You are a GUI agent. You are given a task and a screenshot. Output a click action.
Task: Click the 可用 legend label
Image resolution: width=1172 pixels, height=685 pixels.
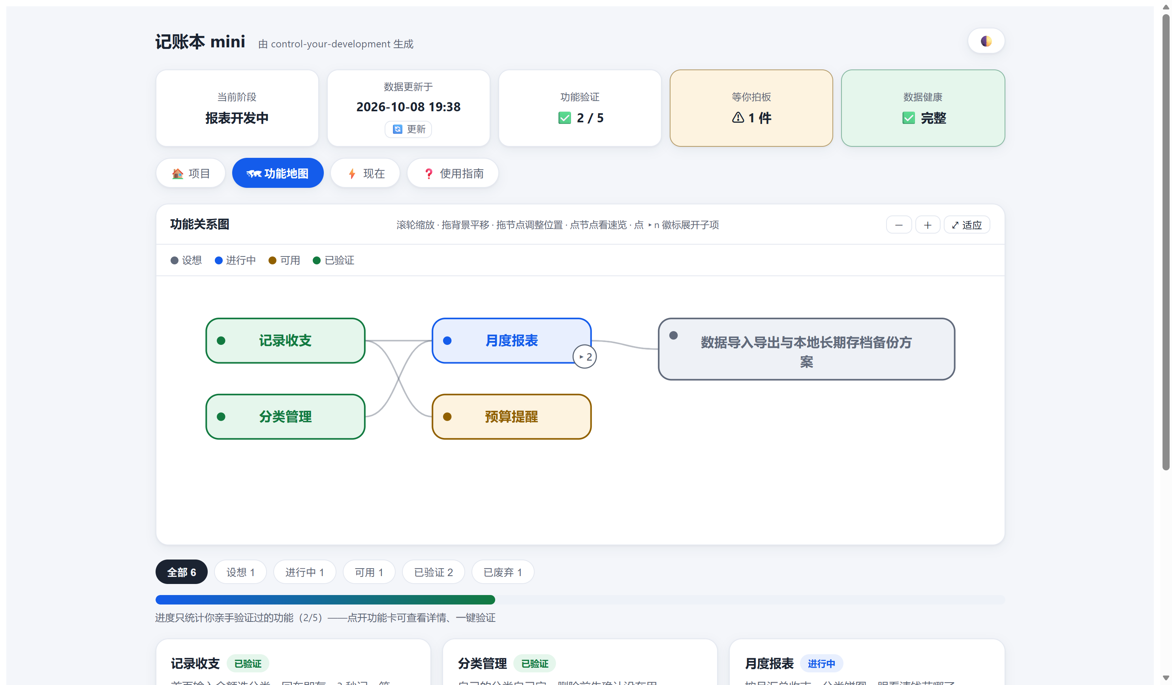click(284, 260)
